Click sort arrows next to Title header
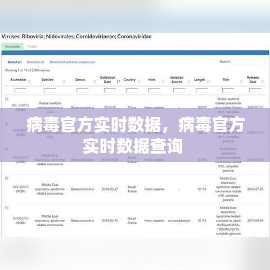The height and width of the screenshot is (270, 270). coord(241,82)
